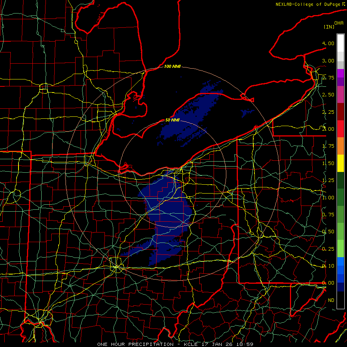347x347 pixels.
Task: Pick the navy swatch just above ND
Action: click(x=340, y=287)
